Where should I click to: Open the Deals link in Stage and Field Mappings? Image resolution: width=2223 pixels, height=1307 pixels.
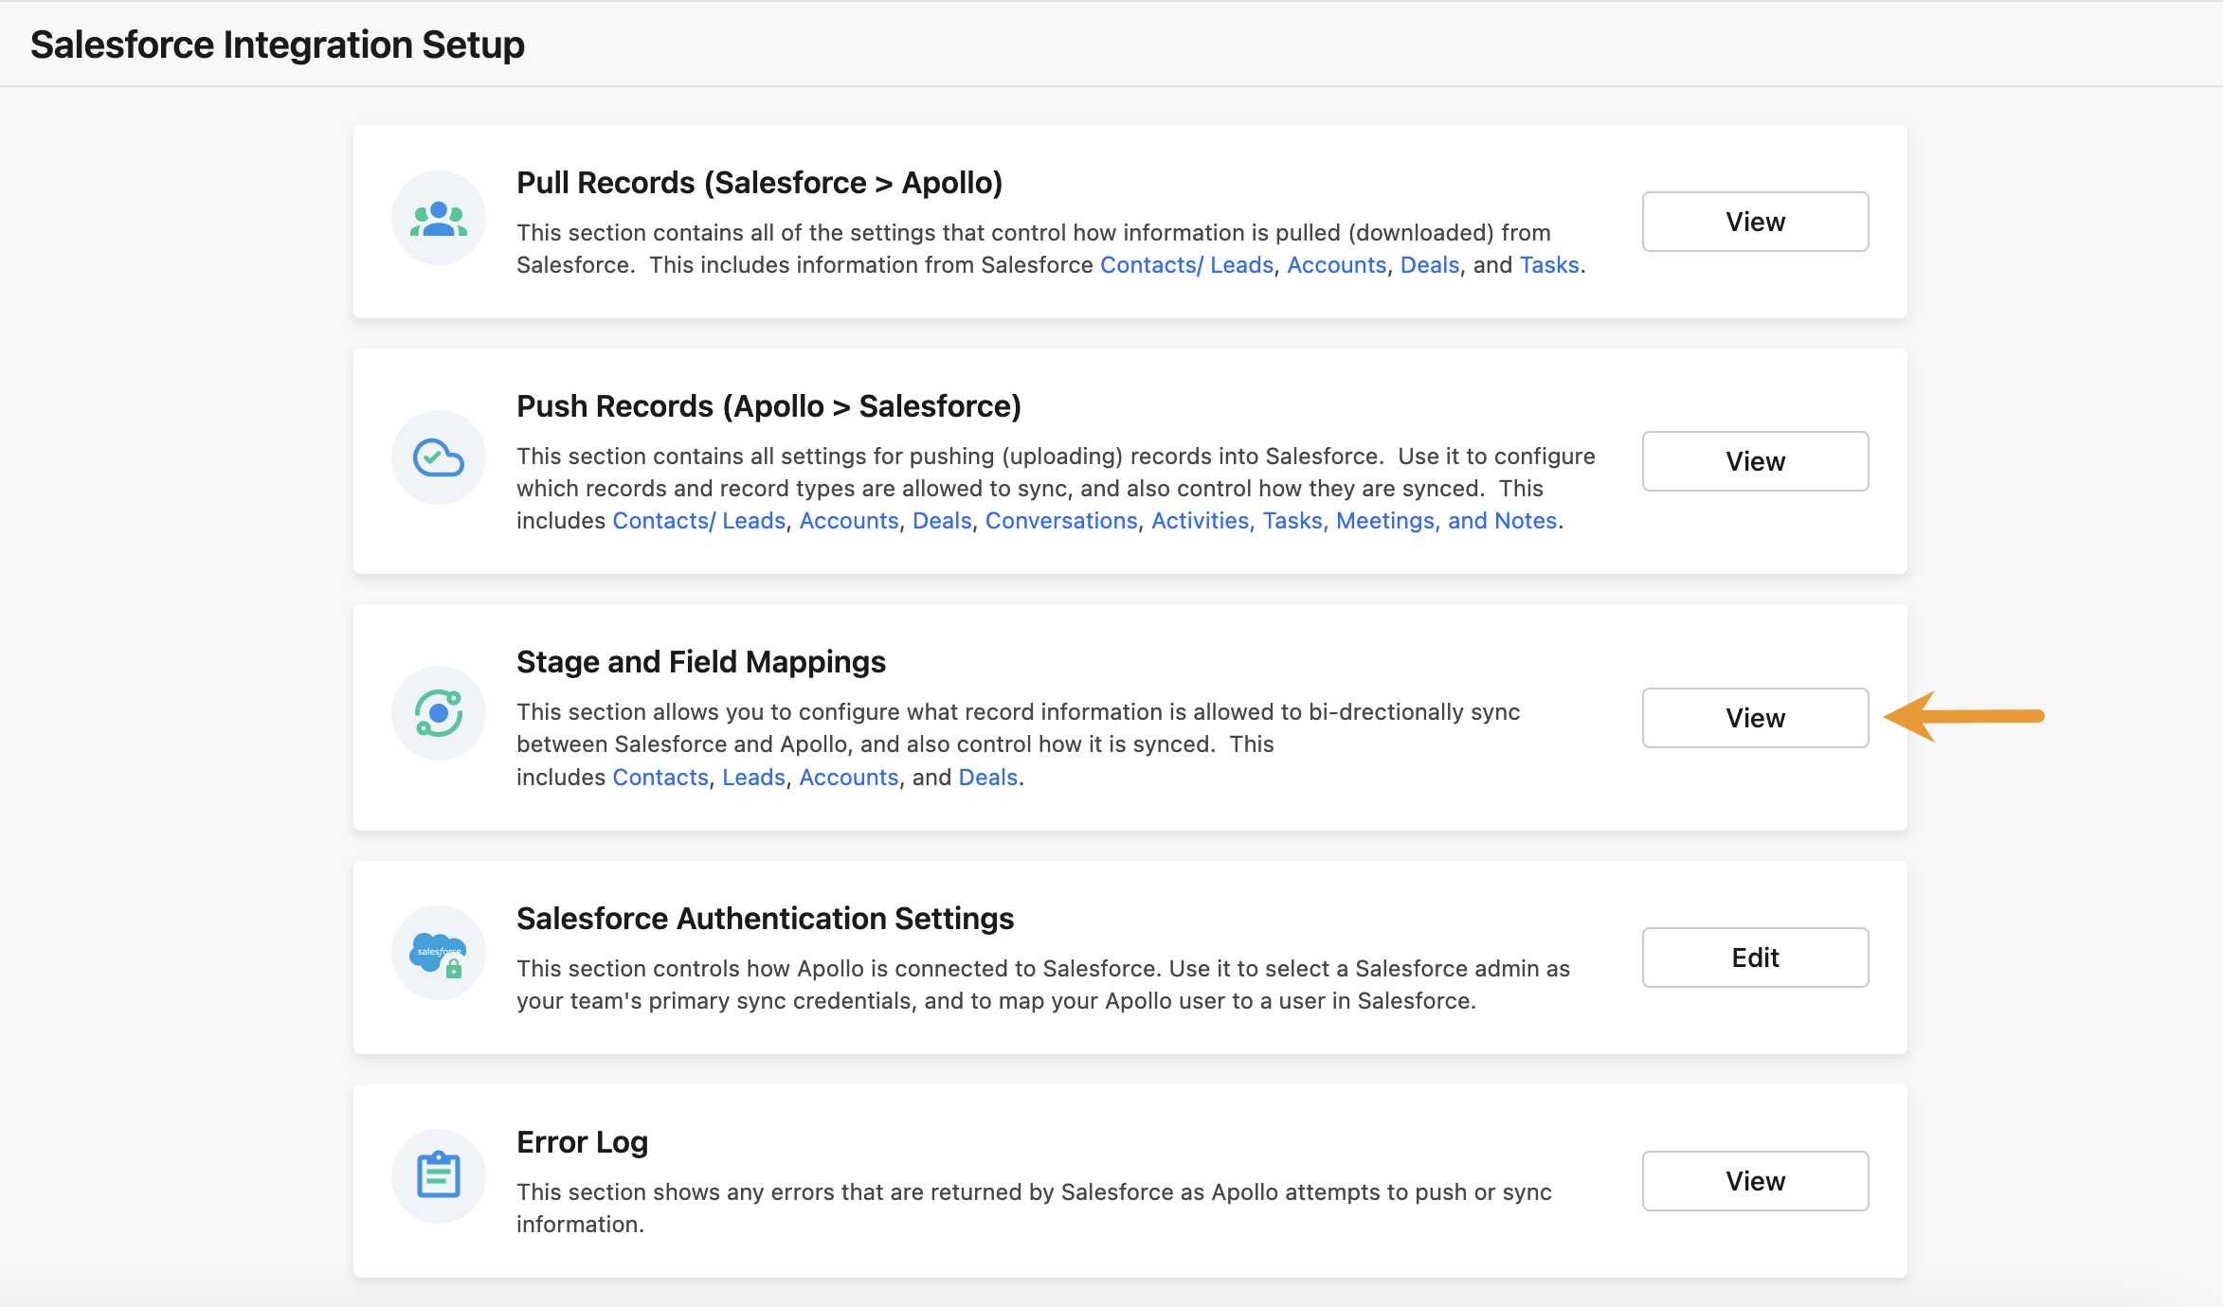point(987,777)
